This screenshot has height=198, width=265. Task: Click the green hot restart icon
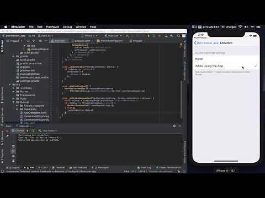coord(33,130)
